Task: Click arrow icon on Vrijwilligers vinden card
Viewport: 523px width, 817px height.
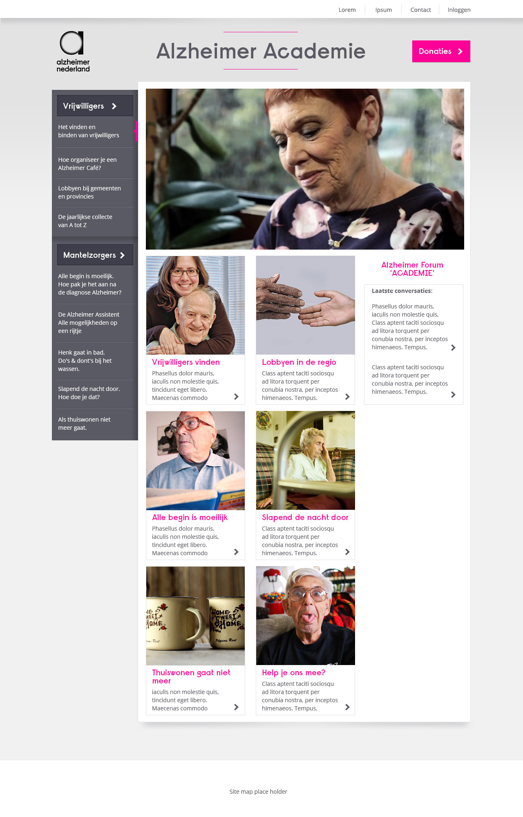Action: (236, 397)
